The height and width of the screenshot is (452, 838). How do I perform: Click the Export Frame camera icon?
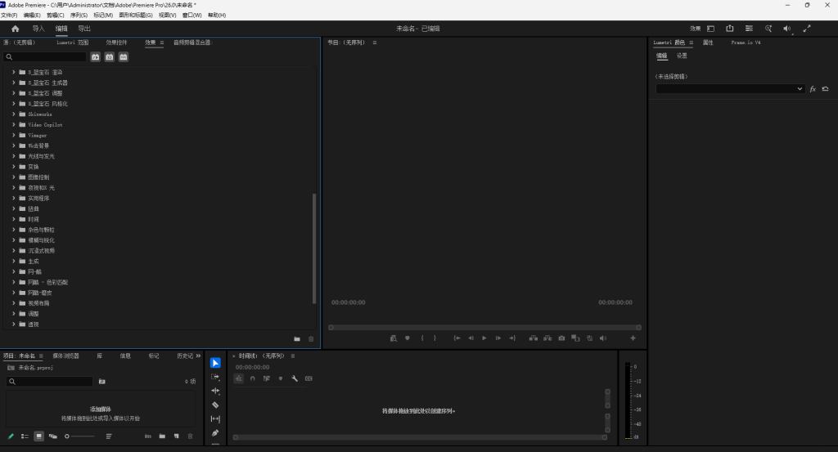click(x=561, y=338)
